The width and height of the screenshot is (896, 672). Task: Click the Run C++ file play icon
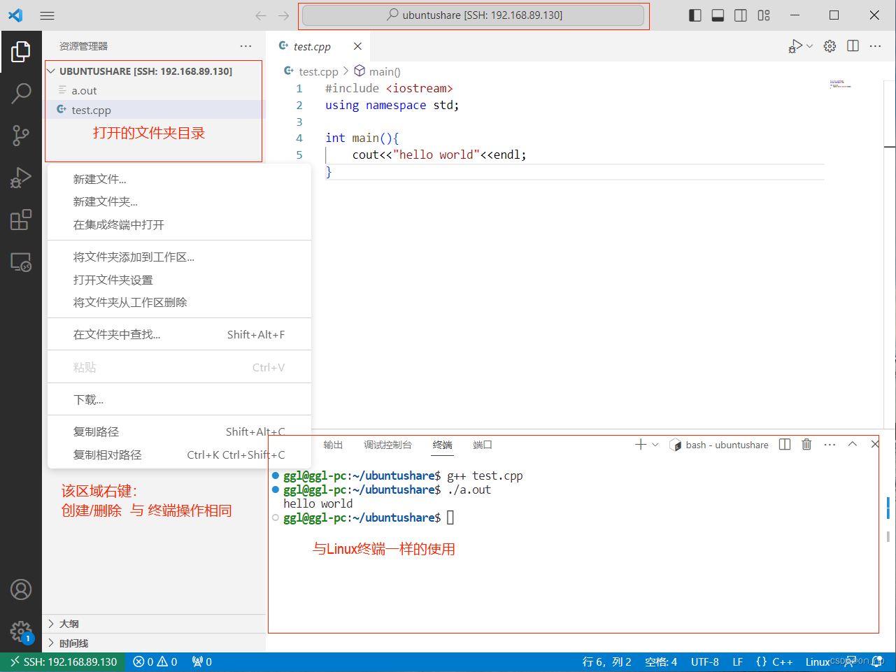[795, 46]
